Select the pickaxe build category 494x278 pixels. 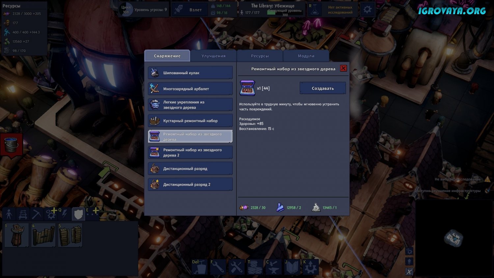(37, 214)
